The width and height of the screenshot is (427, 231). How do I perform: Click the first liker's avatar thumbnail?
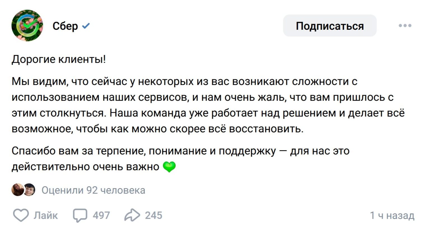click(17, 190)
